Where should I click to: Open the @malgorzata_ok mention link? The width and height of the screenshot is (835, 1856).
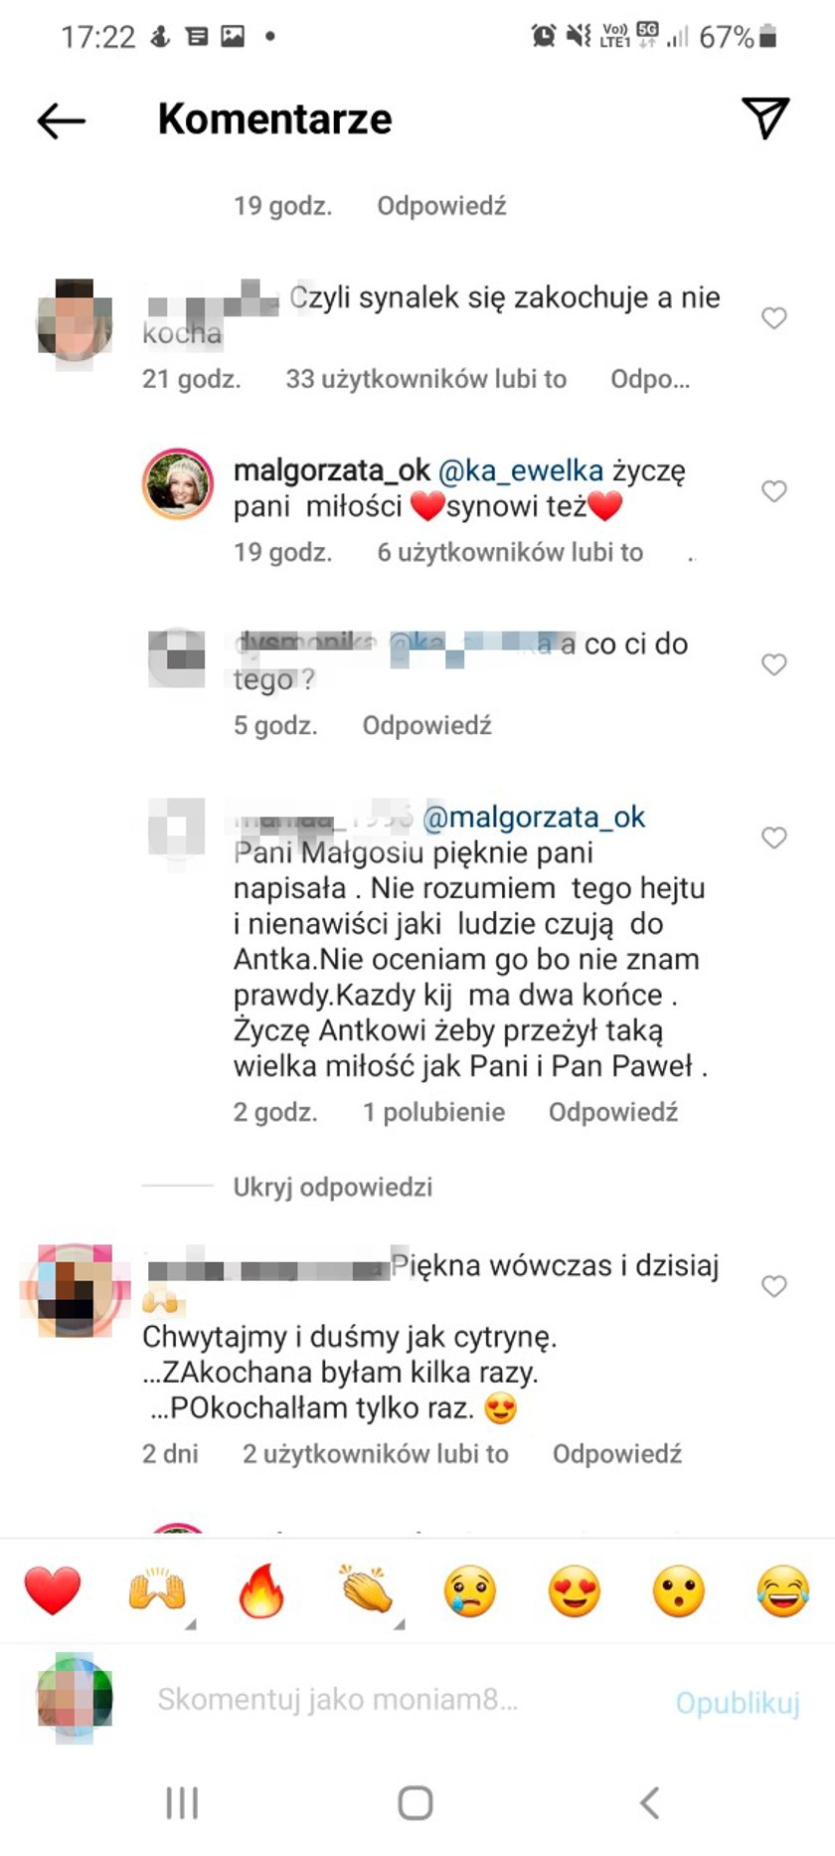534,818
